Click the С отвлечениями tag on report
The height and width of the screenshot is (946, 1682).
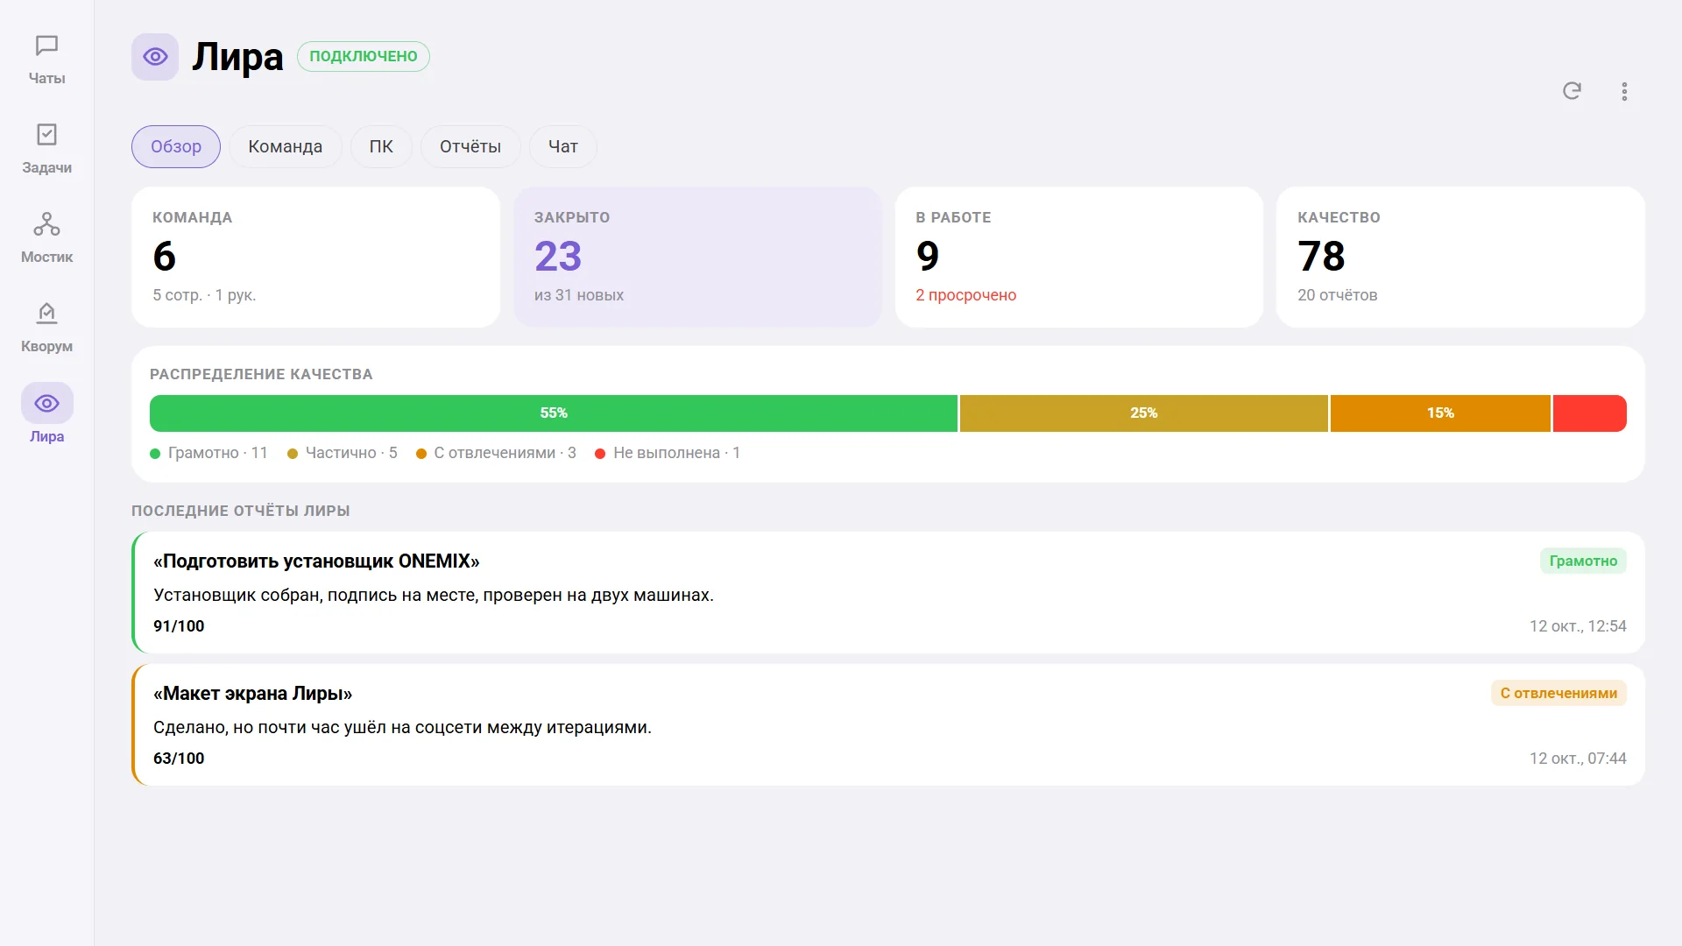[1558, 693]
